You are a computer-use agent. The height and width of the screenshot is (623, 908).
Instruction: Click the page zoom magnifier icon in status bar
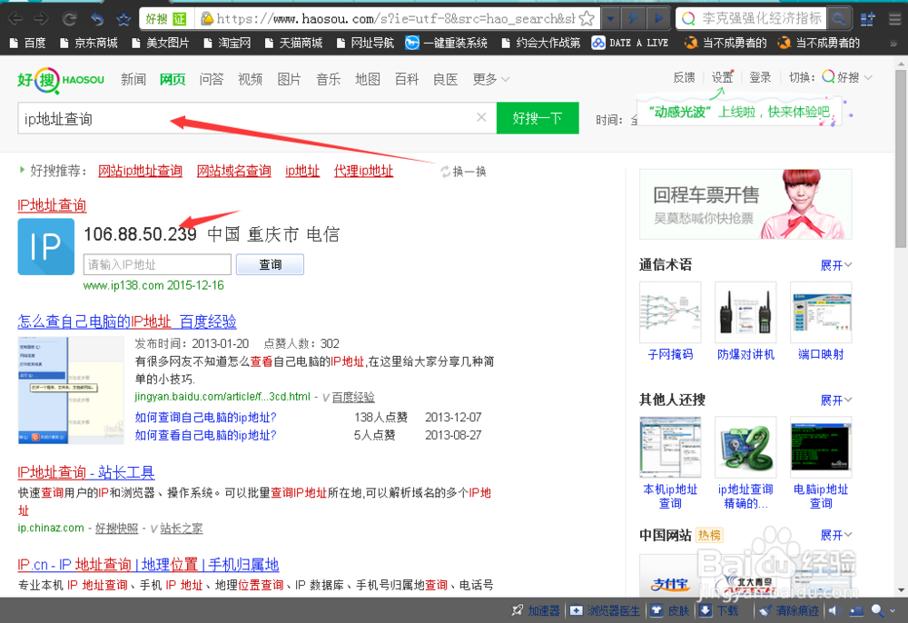[x=878, y=610]
